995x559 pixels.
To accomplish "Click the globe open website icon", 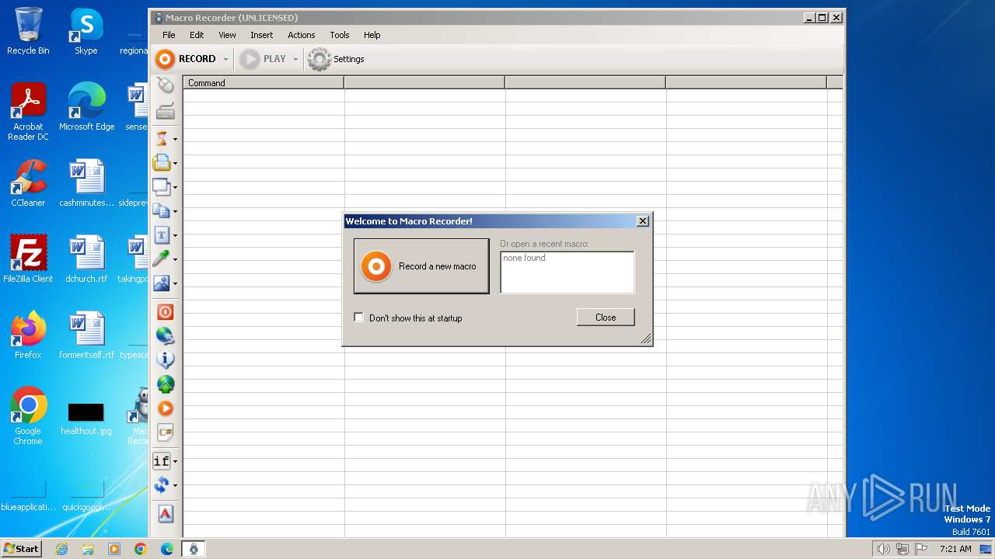I will 165,336.
